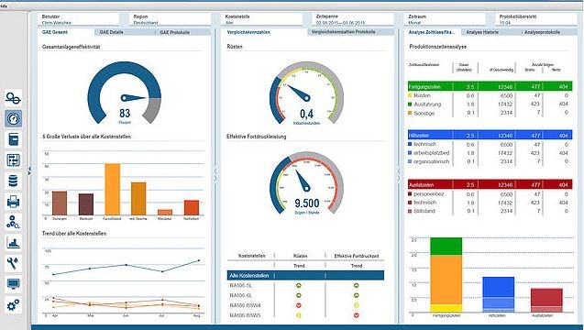Select the RA106-BSW5 row label

(245, 315)
